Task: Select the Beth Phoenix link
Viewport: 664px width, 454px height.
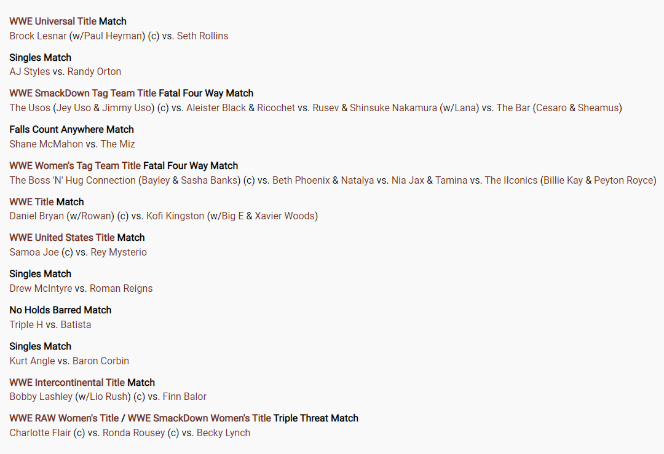Action: click(x=301, y=180)
